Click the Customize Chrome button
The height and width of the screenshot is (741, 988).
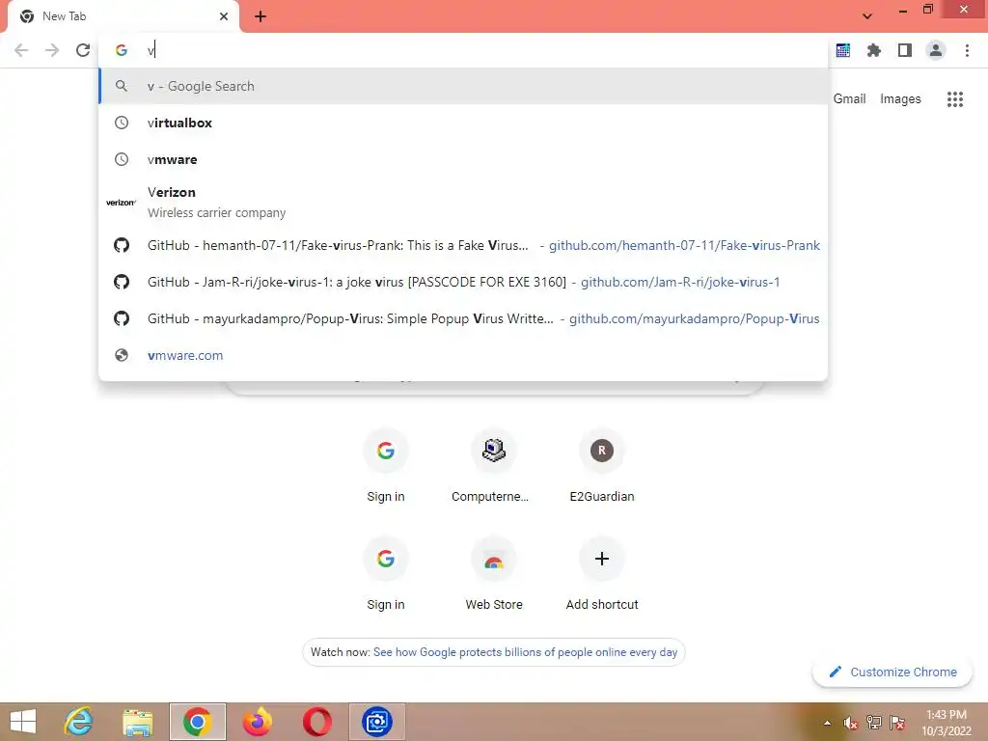coord(892,672)
